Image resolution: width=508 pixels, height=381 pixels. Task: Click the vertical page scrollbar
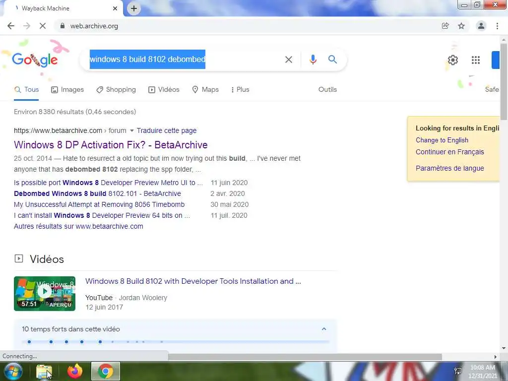(x=504, y=82)
